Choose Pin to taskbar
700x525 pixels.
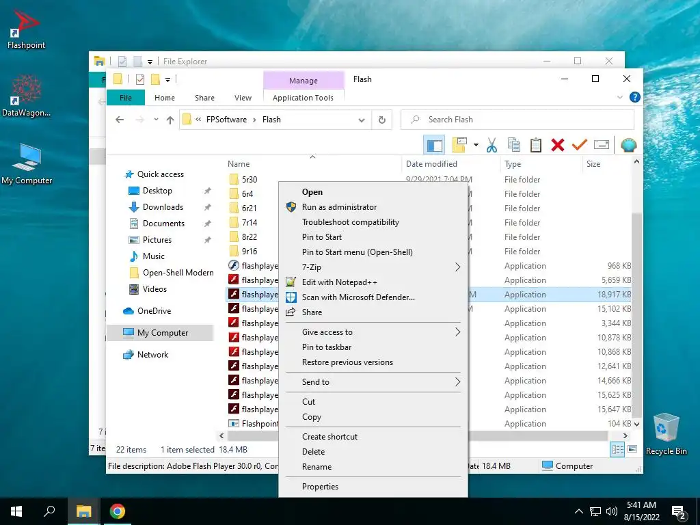point(373,347)
